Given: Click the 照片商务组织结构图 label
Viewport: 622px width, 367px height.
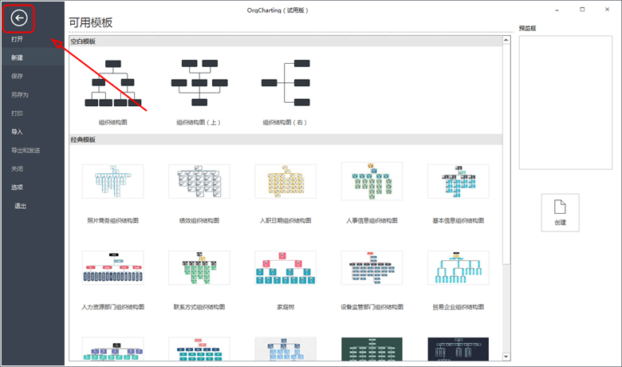Looking at the screenshot, I should [113, 220].
